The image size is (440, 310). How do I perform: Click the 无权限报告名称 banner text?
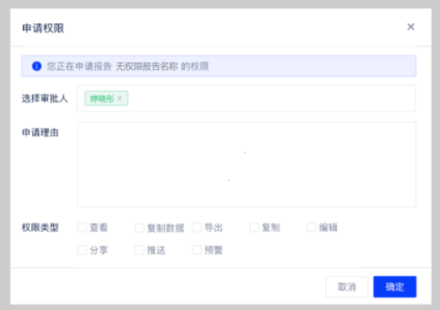click(147, 67)
